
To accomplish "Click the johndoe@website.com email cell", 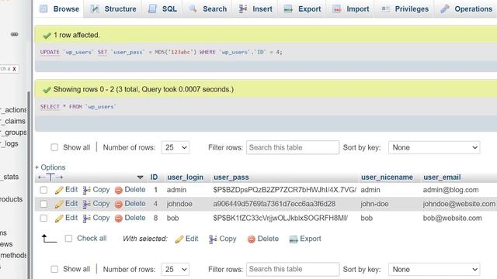I will click(x=459, y=204).
